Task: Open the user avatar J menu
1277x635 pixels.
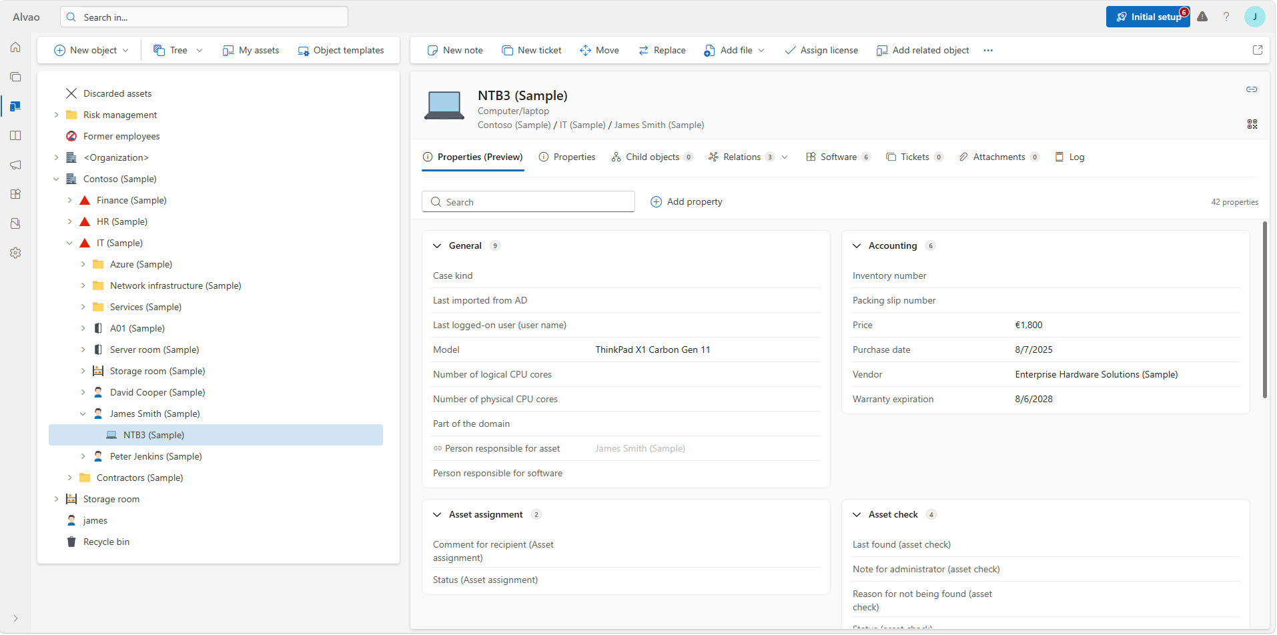Action: point(1255,17)
